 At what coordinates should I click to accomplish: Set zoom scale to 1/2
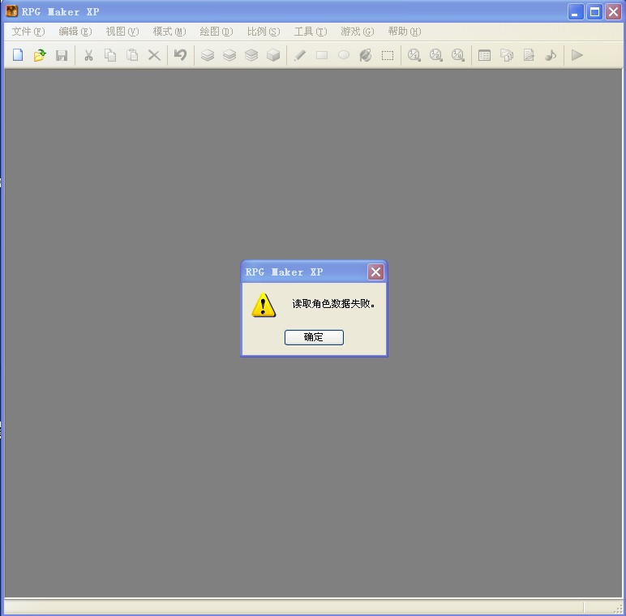(436, 55)
